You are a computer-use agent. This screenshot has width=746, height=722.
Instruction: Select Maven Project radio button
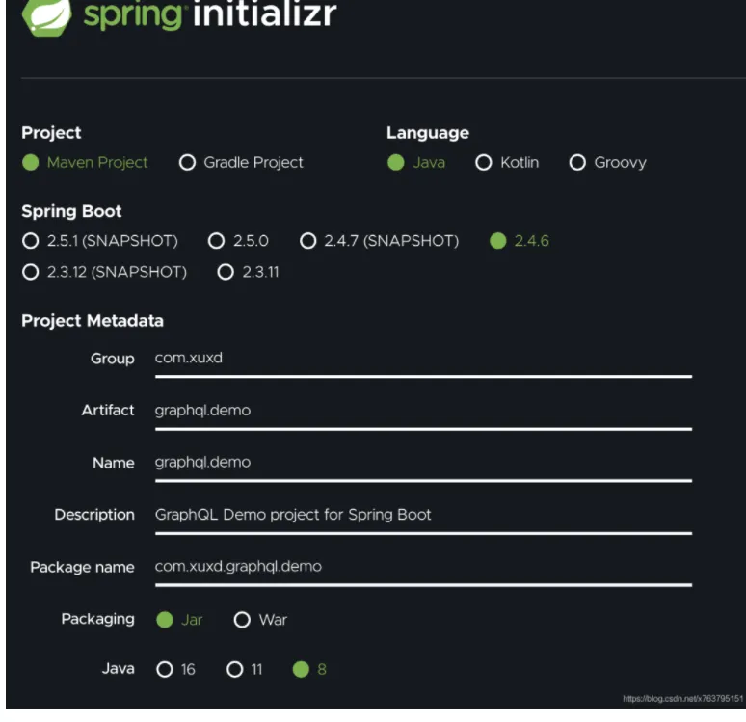(x=31, y=162)
